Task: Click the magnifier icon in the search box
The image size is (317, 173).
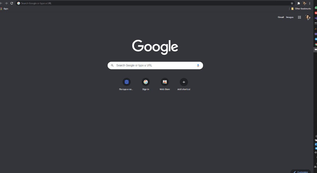Action: click(x=112, y=66)
